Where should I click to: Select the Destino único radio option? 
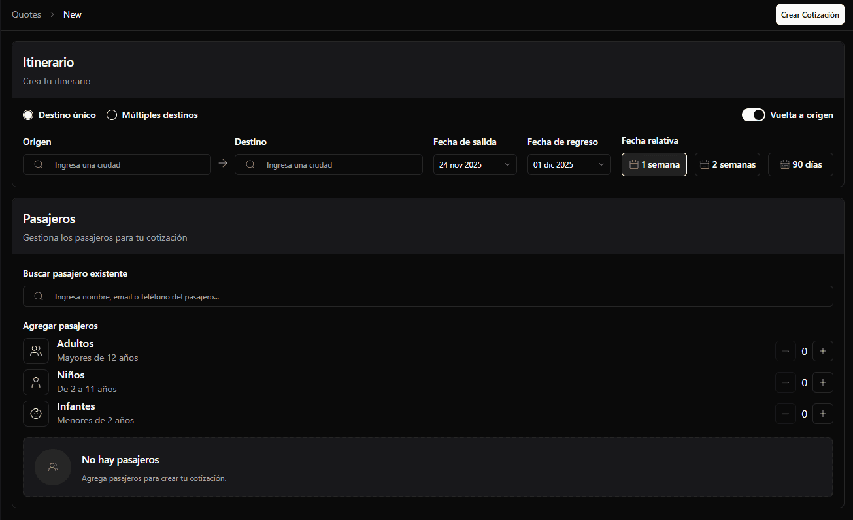click(28, 115)
